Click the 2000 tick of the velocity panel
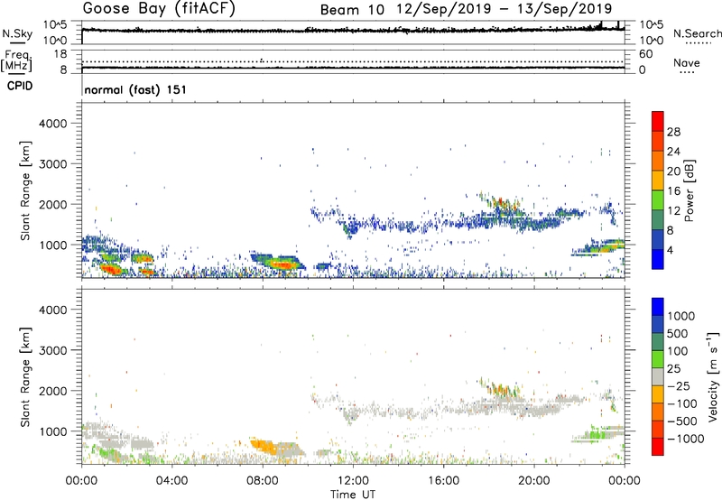Image resolution: width=722 pixels, height=500 pixels. pyautogui.click(x=53, y=391)
